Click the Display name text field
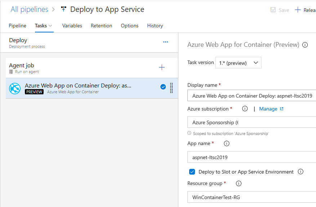Screen dimensions: 316x207 pyautogui.click(x=252, y=96)
